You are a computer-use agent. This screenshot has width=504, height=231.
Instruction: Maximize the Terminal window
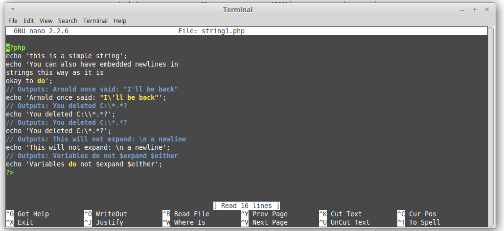[x=475, y=10]
